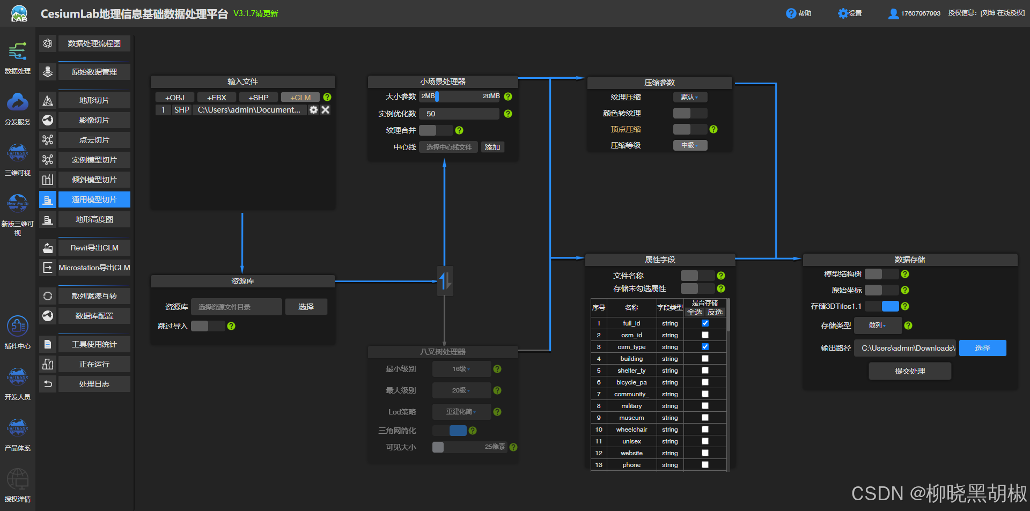
Task: Click the globe icon beside 影像切片
Action: (x=48, y=120)
